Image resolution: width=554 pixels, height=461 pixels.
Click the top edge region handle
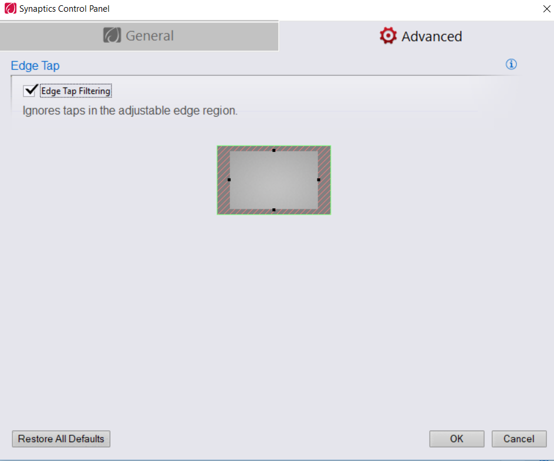coord(274,150)
